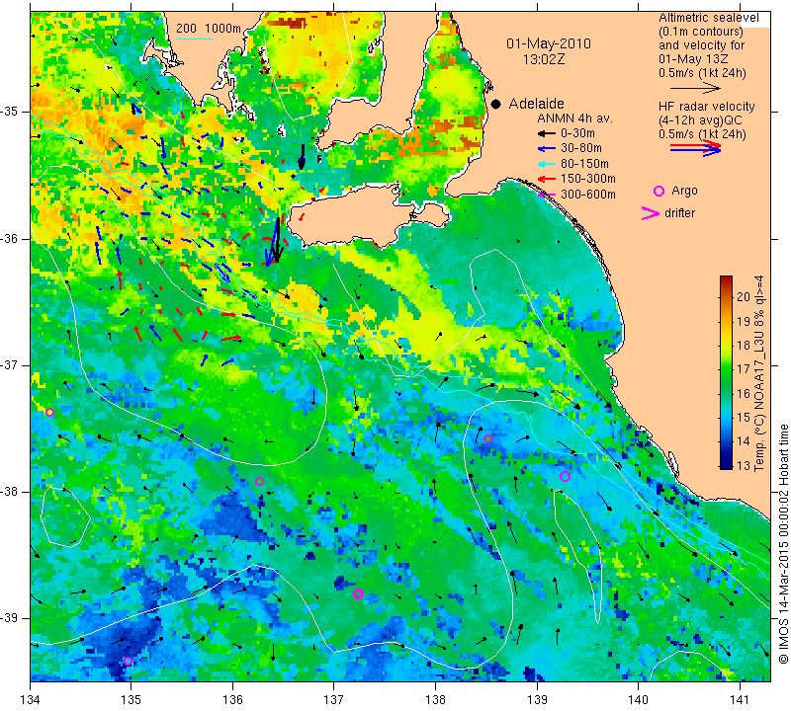The height and width of the screenshot is (711, 791).
Task: Click the cyan 80-150m legend arrow
Action: coord(547,164)
